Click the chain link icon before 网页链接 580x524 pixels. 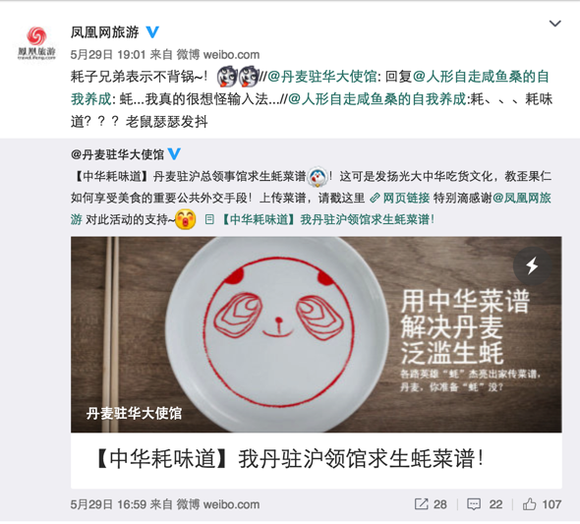(x=375, y=199)
